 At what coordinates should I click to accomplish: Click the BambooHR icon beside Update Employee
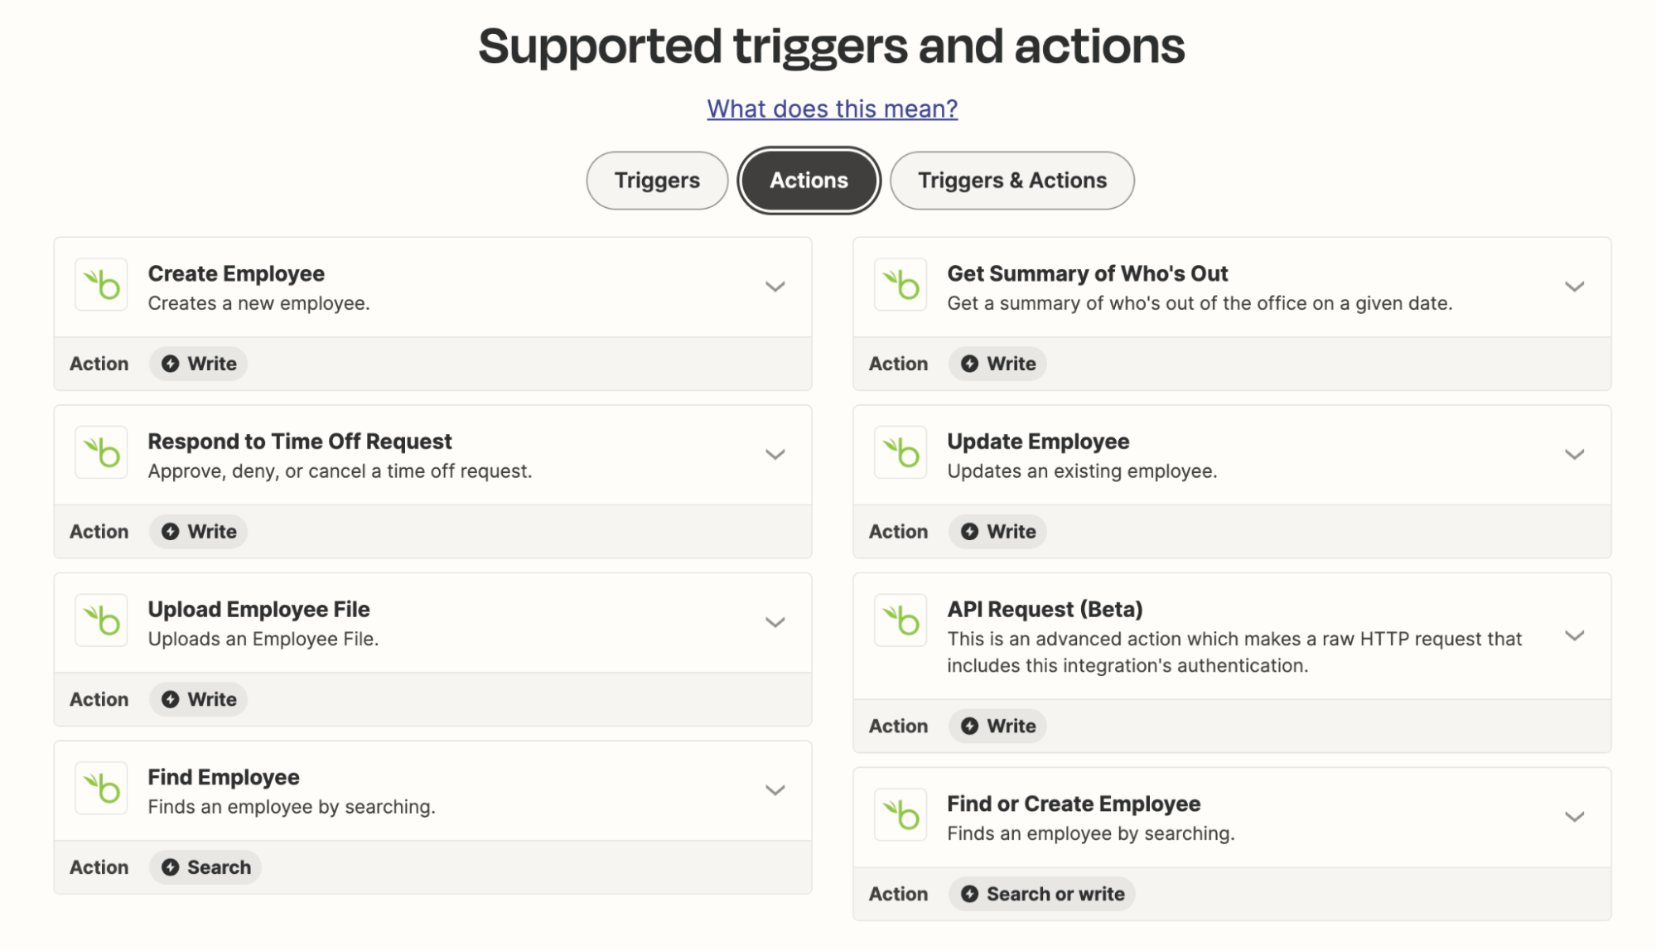pyautogui.click(x=900, y=452)
